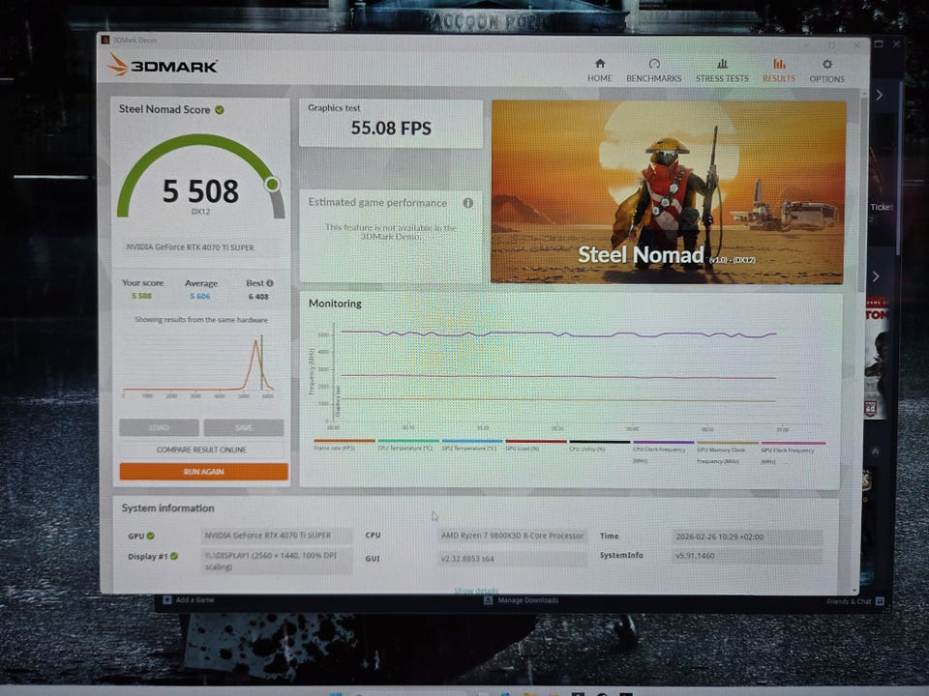The height and width of the screenshot is (696, 929).
Task: Click the game cover thumbnail in the Steam window
Action: click(877, 358)
